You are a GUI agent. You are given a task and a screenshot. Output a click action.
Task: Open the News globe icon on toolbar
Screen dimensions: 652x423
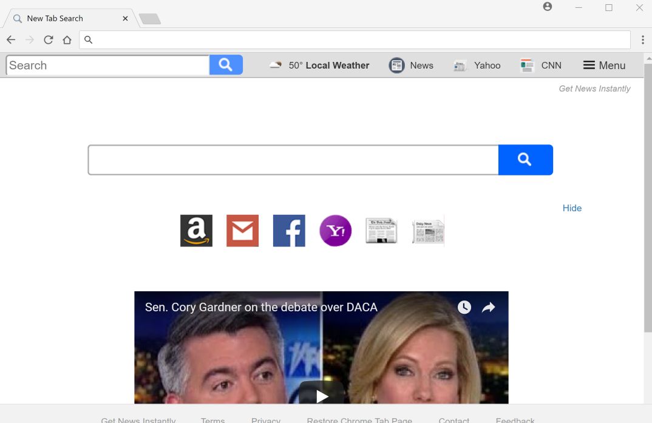(x=396, y=65)
